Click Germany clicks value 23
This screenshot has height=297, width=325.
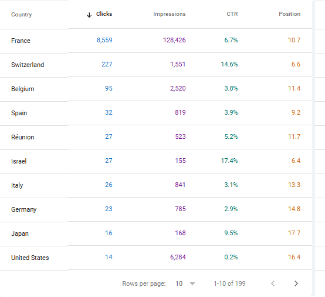109,209
